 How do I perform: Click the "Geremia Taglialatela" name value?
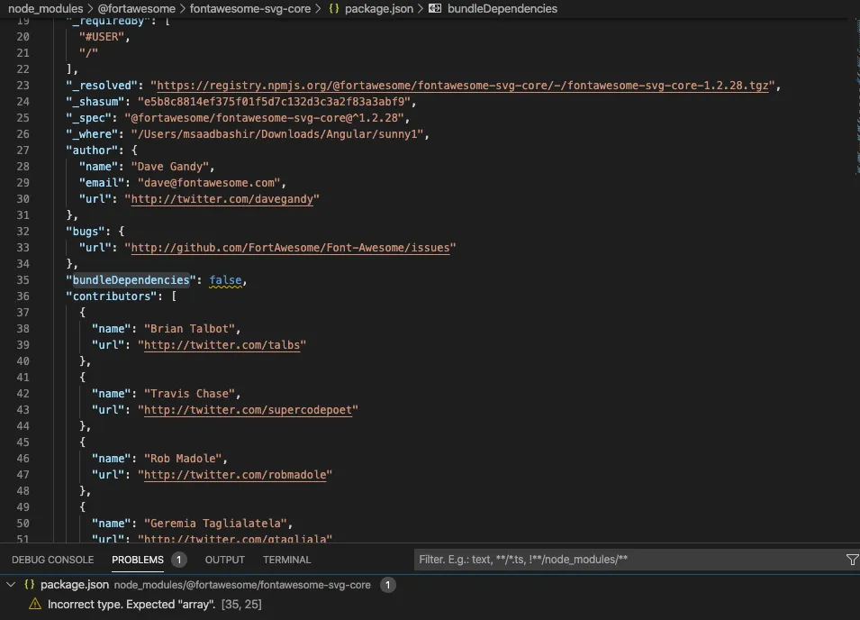[x=215, y=523]
